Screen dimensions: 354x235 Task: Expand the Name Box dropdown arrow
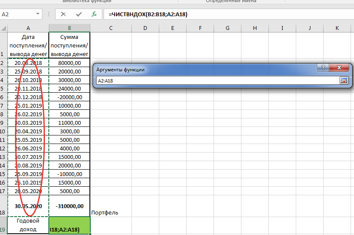click(x=38, y=14)
